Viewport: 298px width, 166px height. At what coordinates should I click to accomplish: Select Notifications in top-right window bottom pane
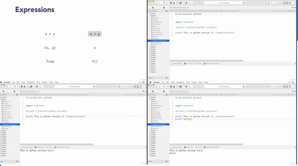coord(189,63)
